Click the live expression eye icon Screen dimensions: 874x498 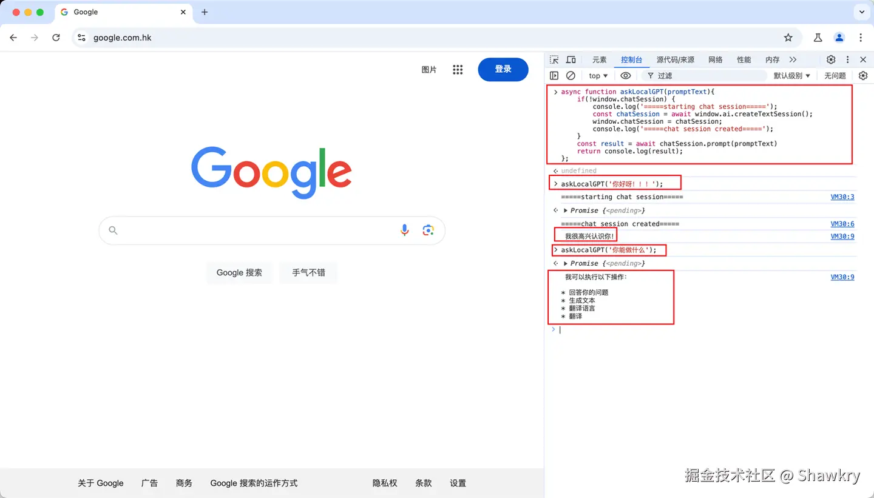point(626,76)
